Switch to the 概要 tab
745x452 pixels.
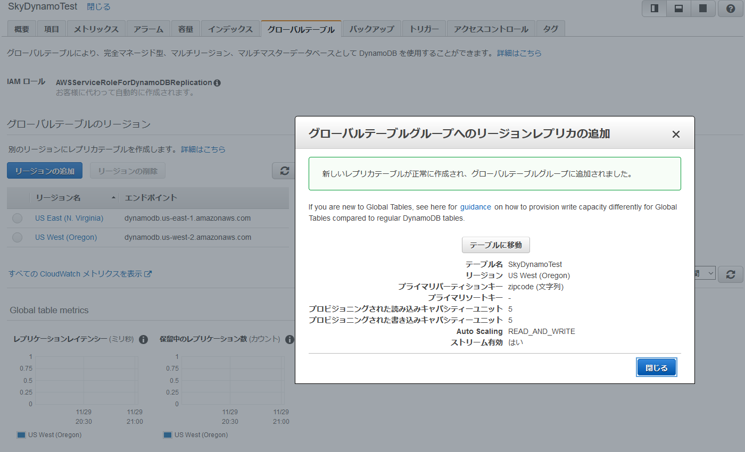[x=22, y=29]
